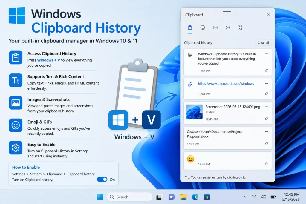Image resolution: width=306 pixels, height=204 pixels.
Task: Click the battery icon in system tray
Action: tap(273, 197)
